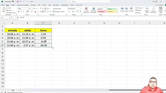The width and height of the screenshot is (166, 93).
Task: Click the Buscar search box
Action: coord(89,2)
